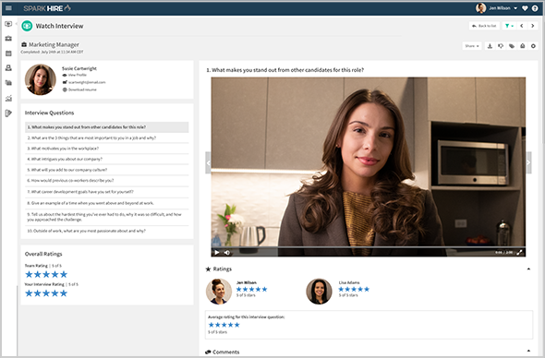Click Susie Cartwright's profile photo

coord(41,79)
